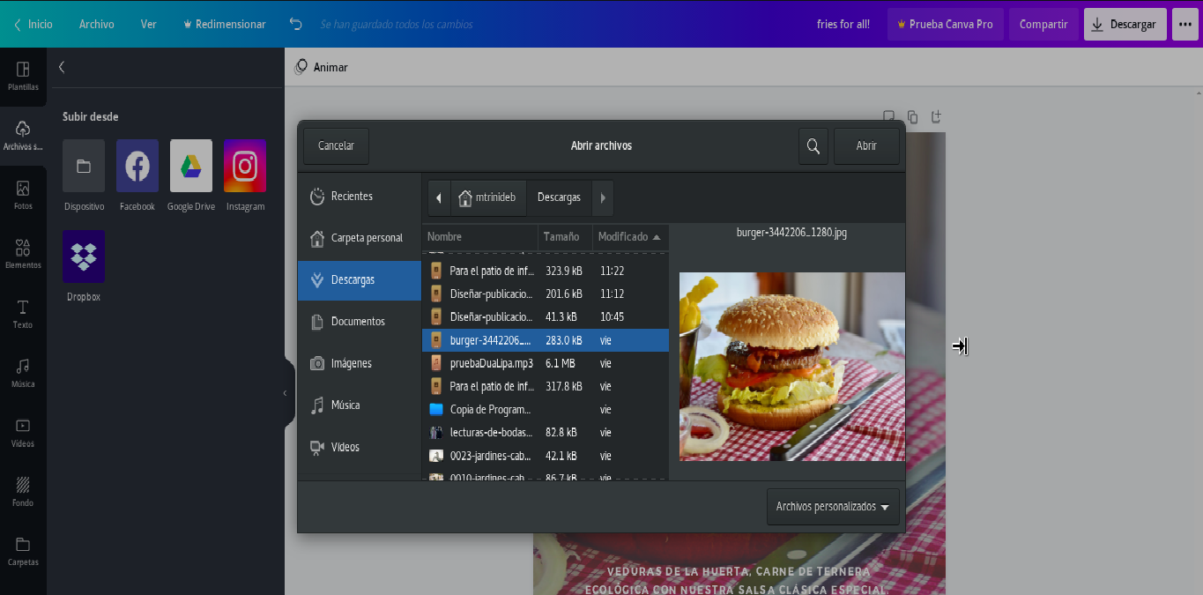Collapse the side panel with the arrow handle
The width and height of the screenshot is (1203, 595).
click(x=285, y=393)
